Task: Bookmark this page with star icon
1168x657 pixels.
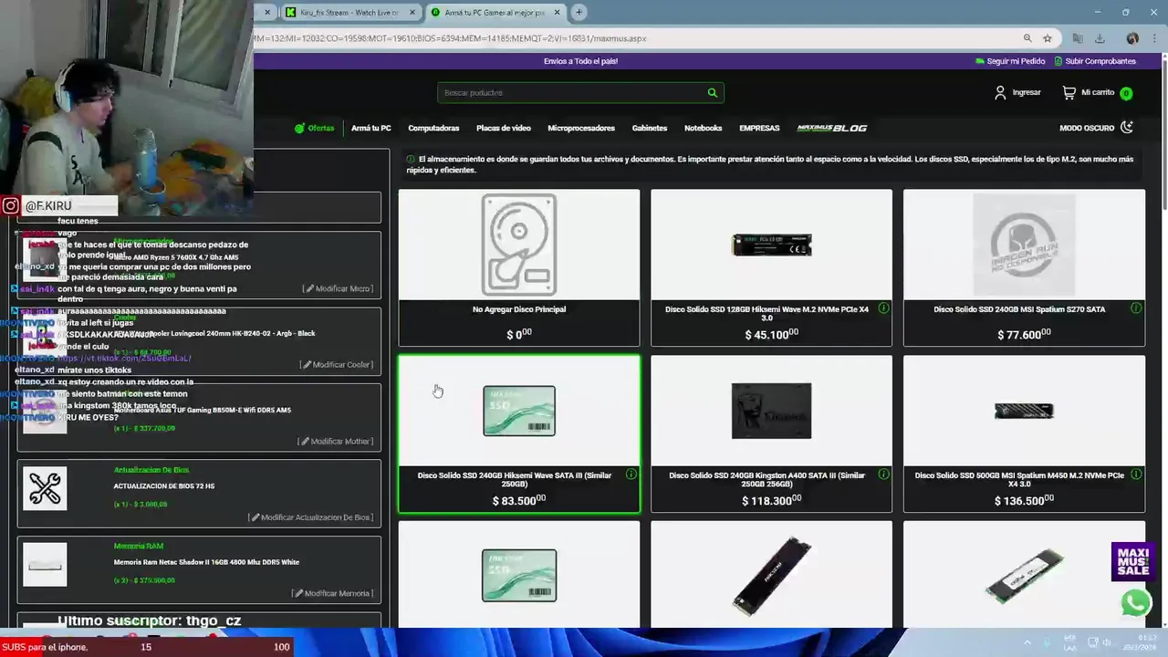Action: point(1048,38)
